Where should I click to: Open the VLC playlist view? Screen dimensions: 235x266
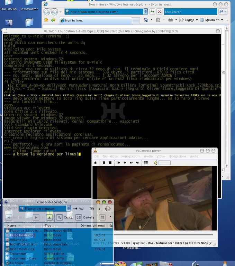click(x=146, y=162)
